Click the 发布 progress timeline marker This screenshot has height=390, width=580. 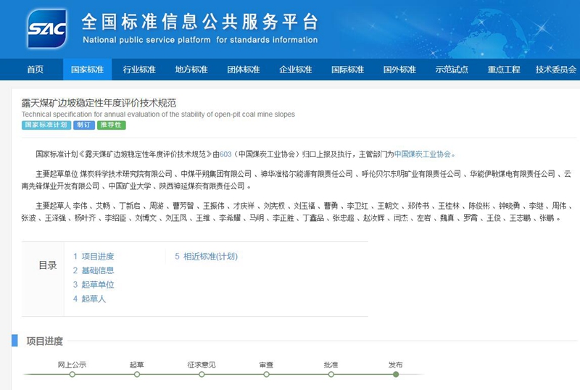[395, 374]
